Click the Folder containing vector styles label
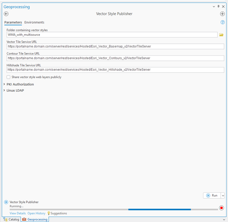 [27, 30]
